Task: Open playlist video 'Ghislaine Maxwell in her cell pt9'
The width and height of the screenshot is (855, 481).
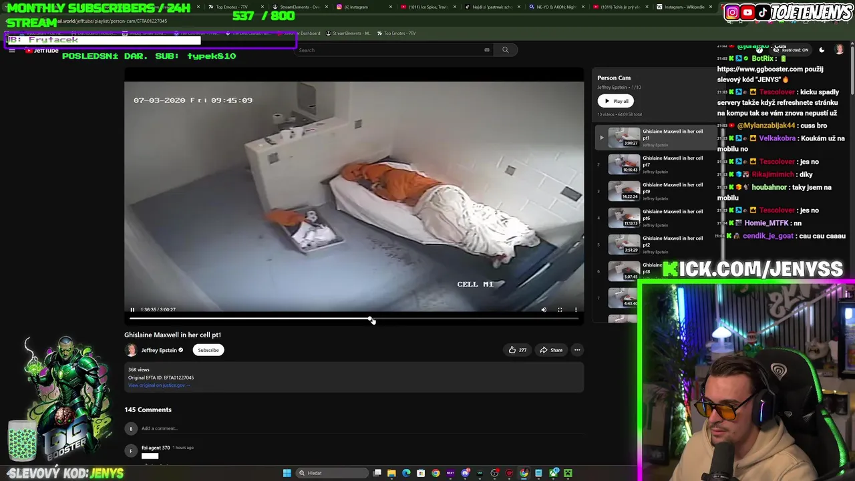Action: coord(655,191)
